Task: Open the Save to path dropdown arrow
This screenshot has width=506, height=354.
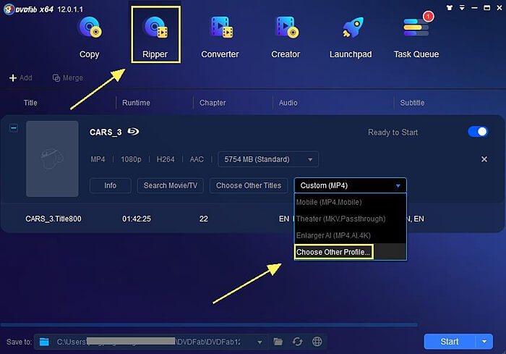Action: click(260, 342)
